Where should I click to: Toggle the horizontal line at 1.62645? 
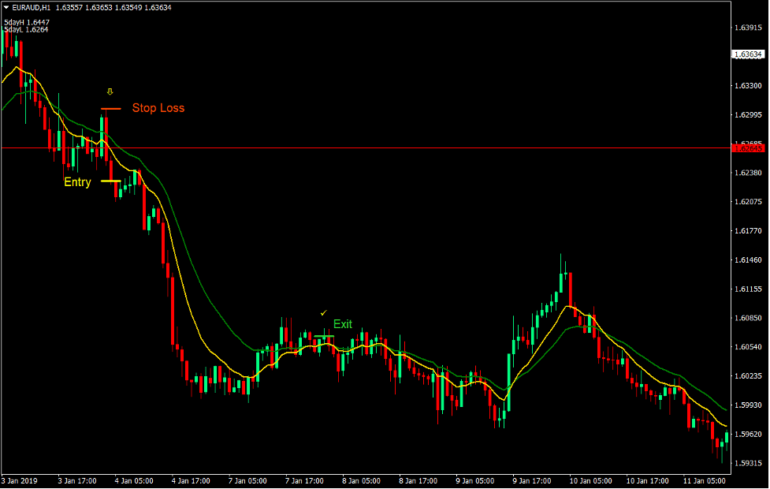pyautogui.click(x=394, y=147)
